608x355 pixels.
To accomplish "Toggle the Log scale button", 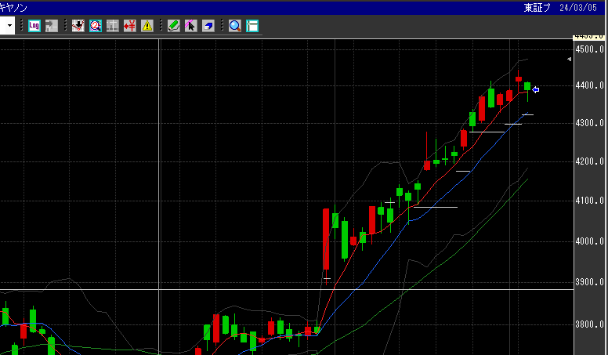I will pos(34,26).
